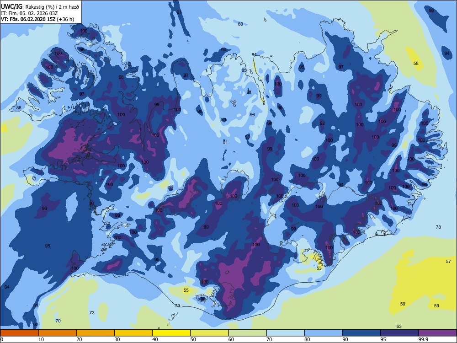Click the 90–95% medium blue legend swatch
The height and width of the screenshot is (343, 457).
click(x=361, y=333)
